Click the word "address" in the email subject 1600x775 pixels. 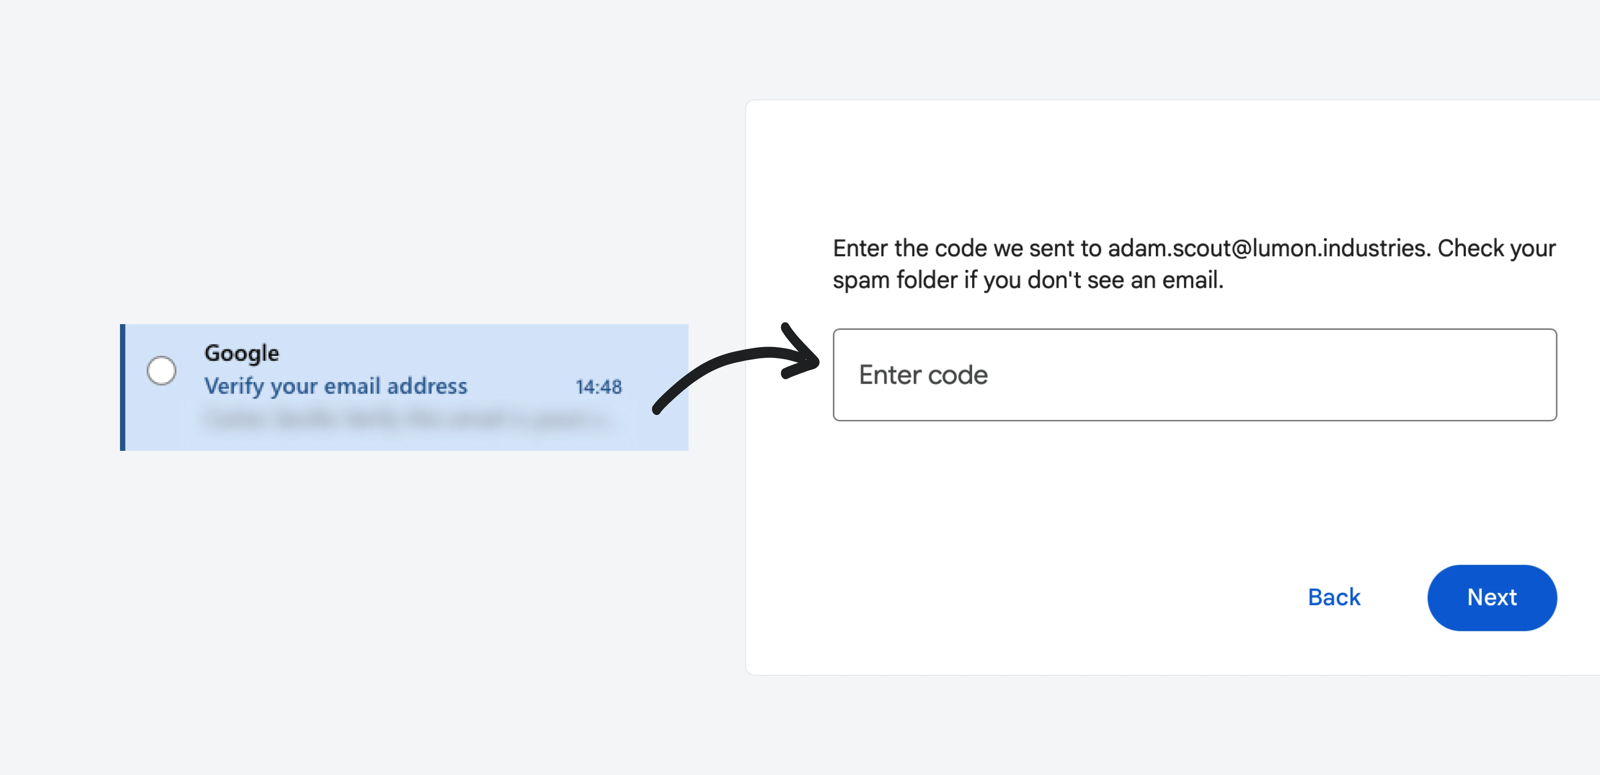coord(427,386)
